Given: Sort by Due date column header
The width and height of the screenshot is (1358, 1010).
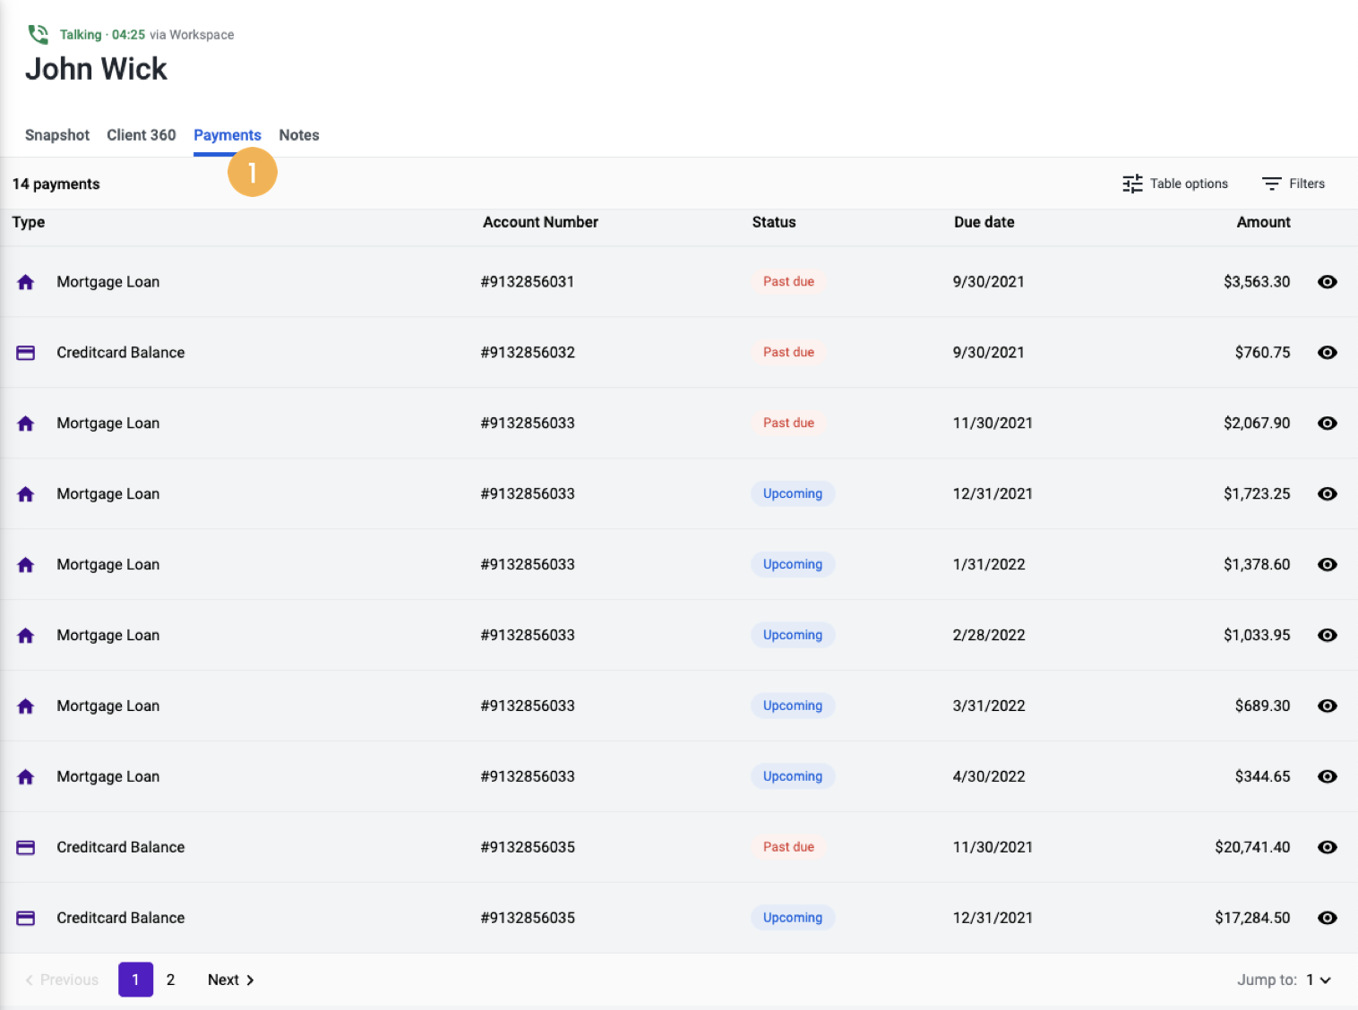Looking at the screenshot, I should [x=984, y=222].
